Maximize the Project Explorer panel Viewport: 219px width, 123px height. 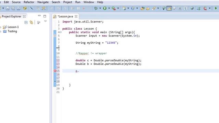[x=45, y=16]
